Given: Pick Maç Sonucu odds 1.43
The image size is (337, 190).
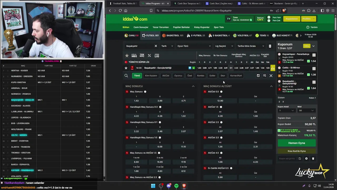Looking at the screenshot, I should 136,101.
